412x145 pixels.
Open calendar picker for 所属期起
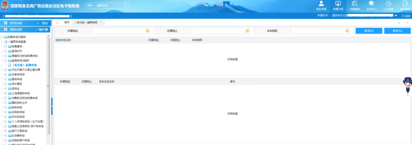click(148, 31)
